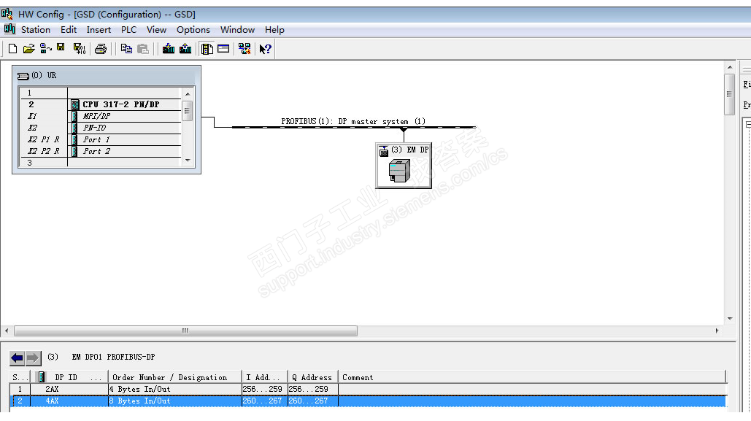Select the 8 Bytes In/Out row
Screen dimensions: 751x421
click(x=368, y=401)
